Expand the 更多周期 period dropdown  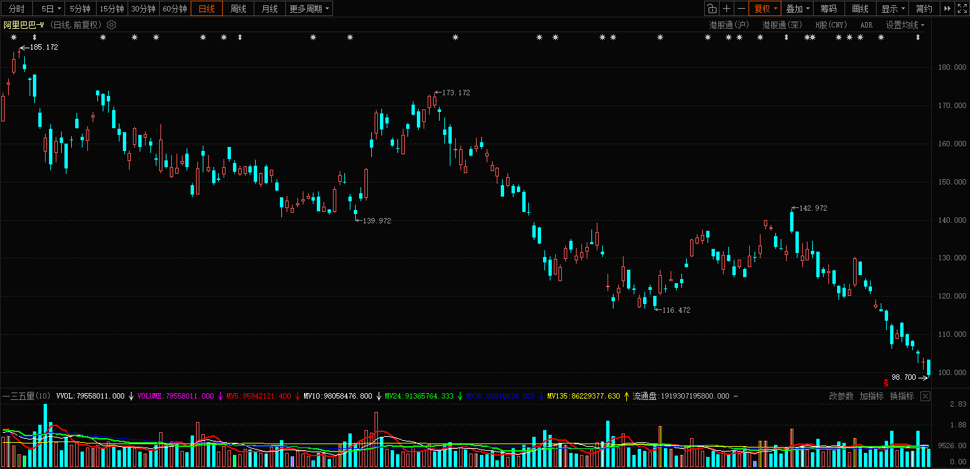click(309, 9)
